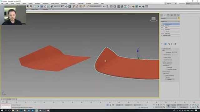Open the Customize menu

coord(81,3)
